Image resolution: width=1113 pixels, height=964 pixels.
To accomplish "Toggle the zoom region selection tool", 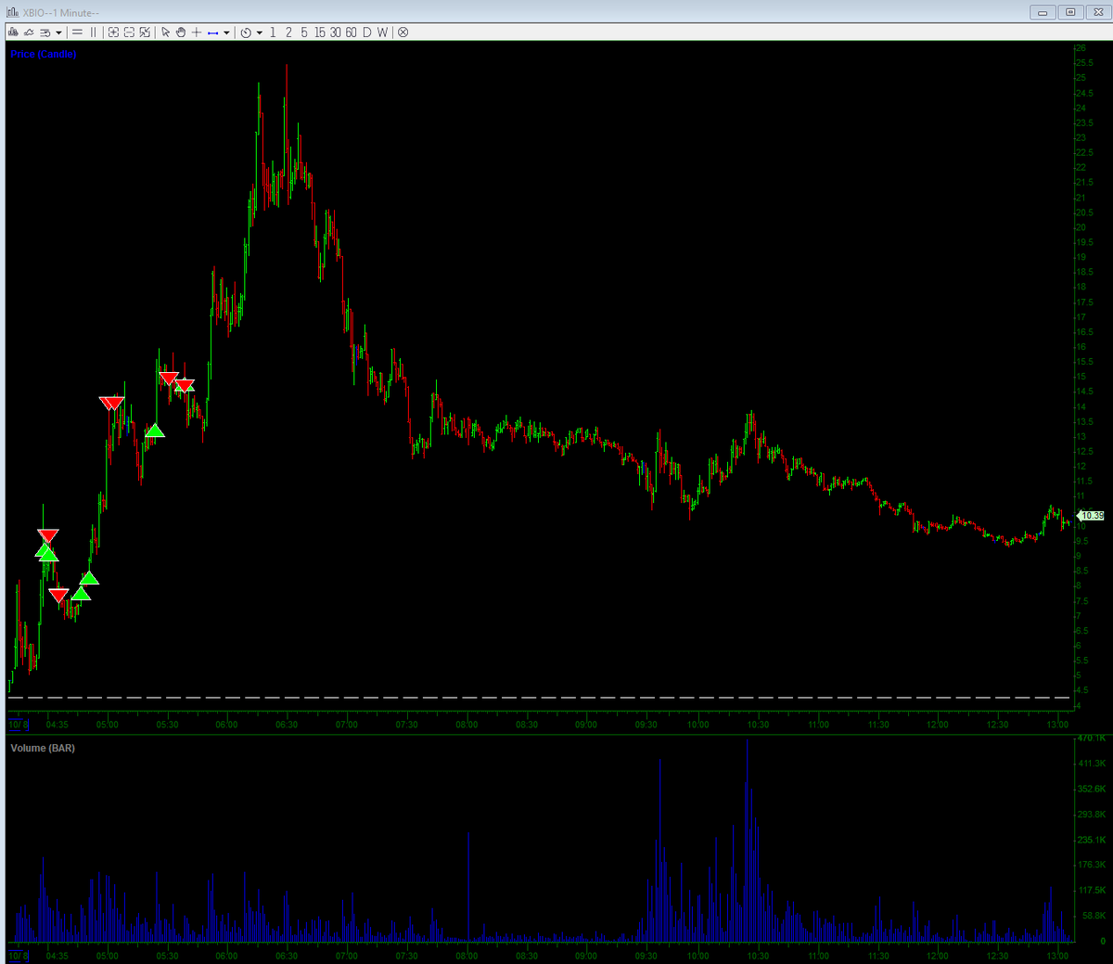I will coord(142,32).
